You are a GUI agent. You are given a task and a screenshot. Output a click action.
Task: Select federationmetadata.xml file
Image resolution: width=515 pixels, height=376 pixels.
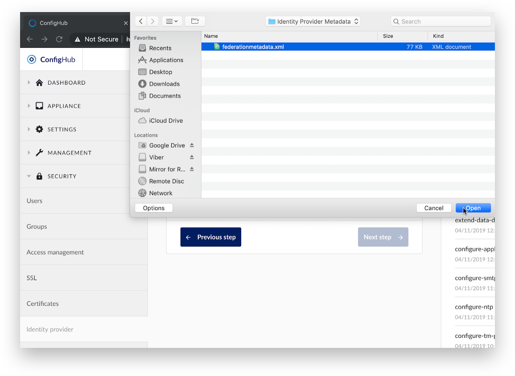pos(348,47)
